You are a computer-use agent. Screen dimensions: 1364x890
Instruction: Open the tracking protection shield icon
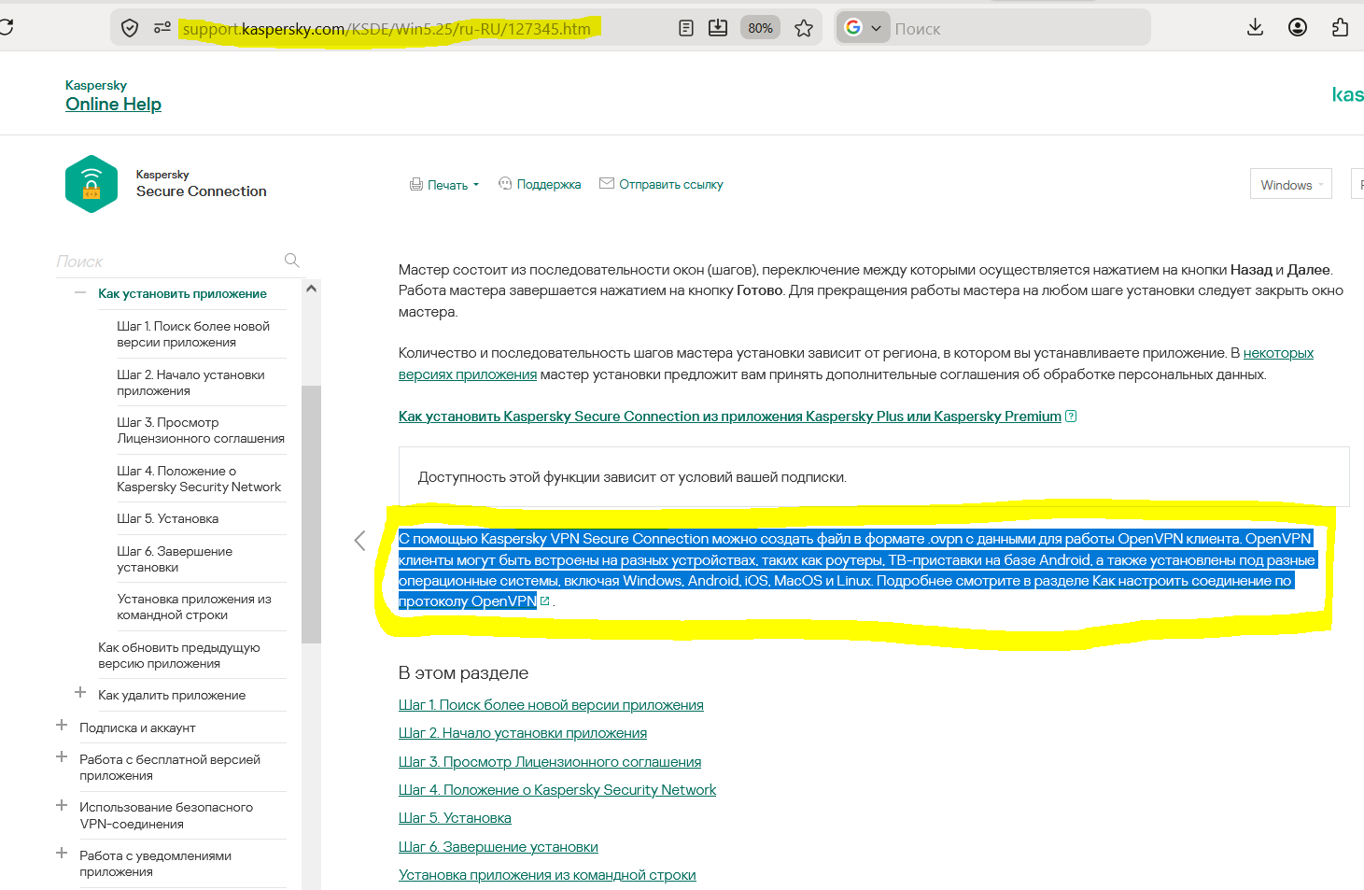130,28
